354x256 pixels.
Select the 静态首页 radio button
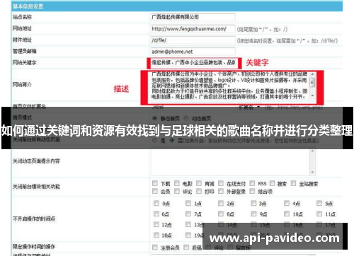pyautogui.click(x=155, y=118)
